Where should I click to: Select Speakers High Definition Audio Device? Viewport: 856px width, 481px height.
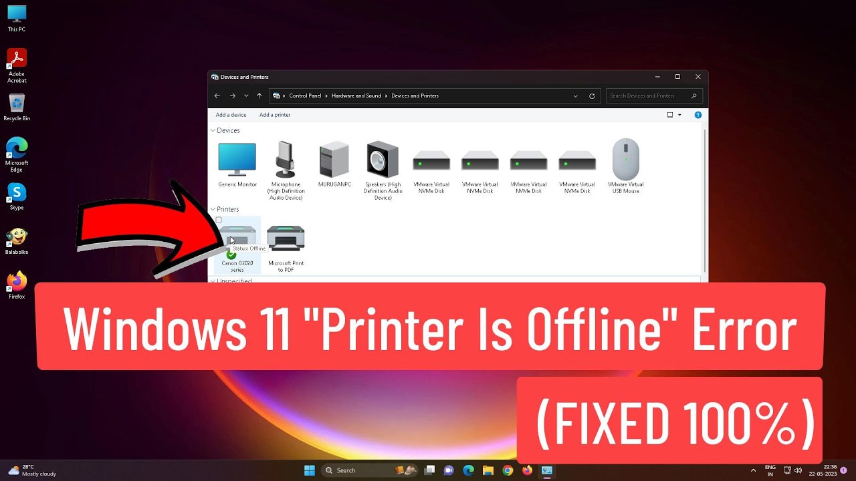tap(383, 170)
